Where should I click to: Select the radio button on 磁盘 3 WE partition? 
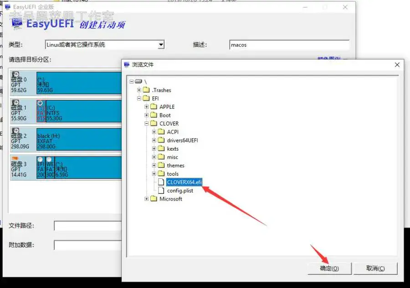tap(49, 159)
